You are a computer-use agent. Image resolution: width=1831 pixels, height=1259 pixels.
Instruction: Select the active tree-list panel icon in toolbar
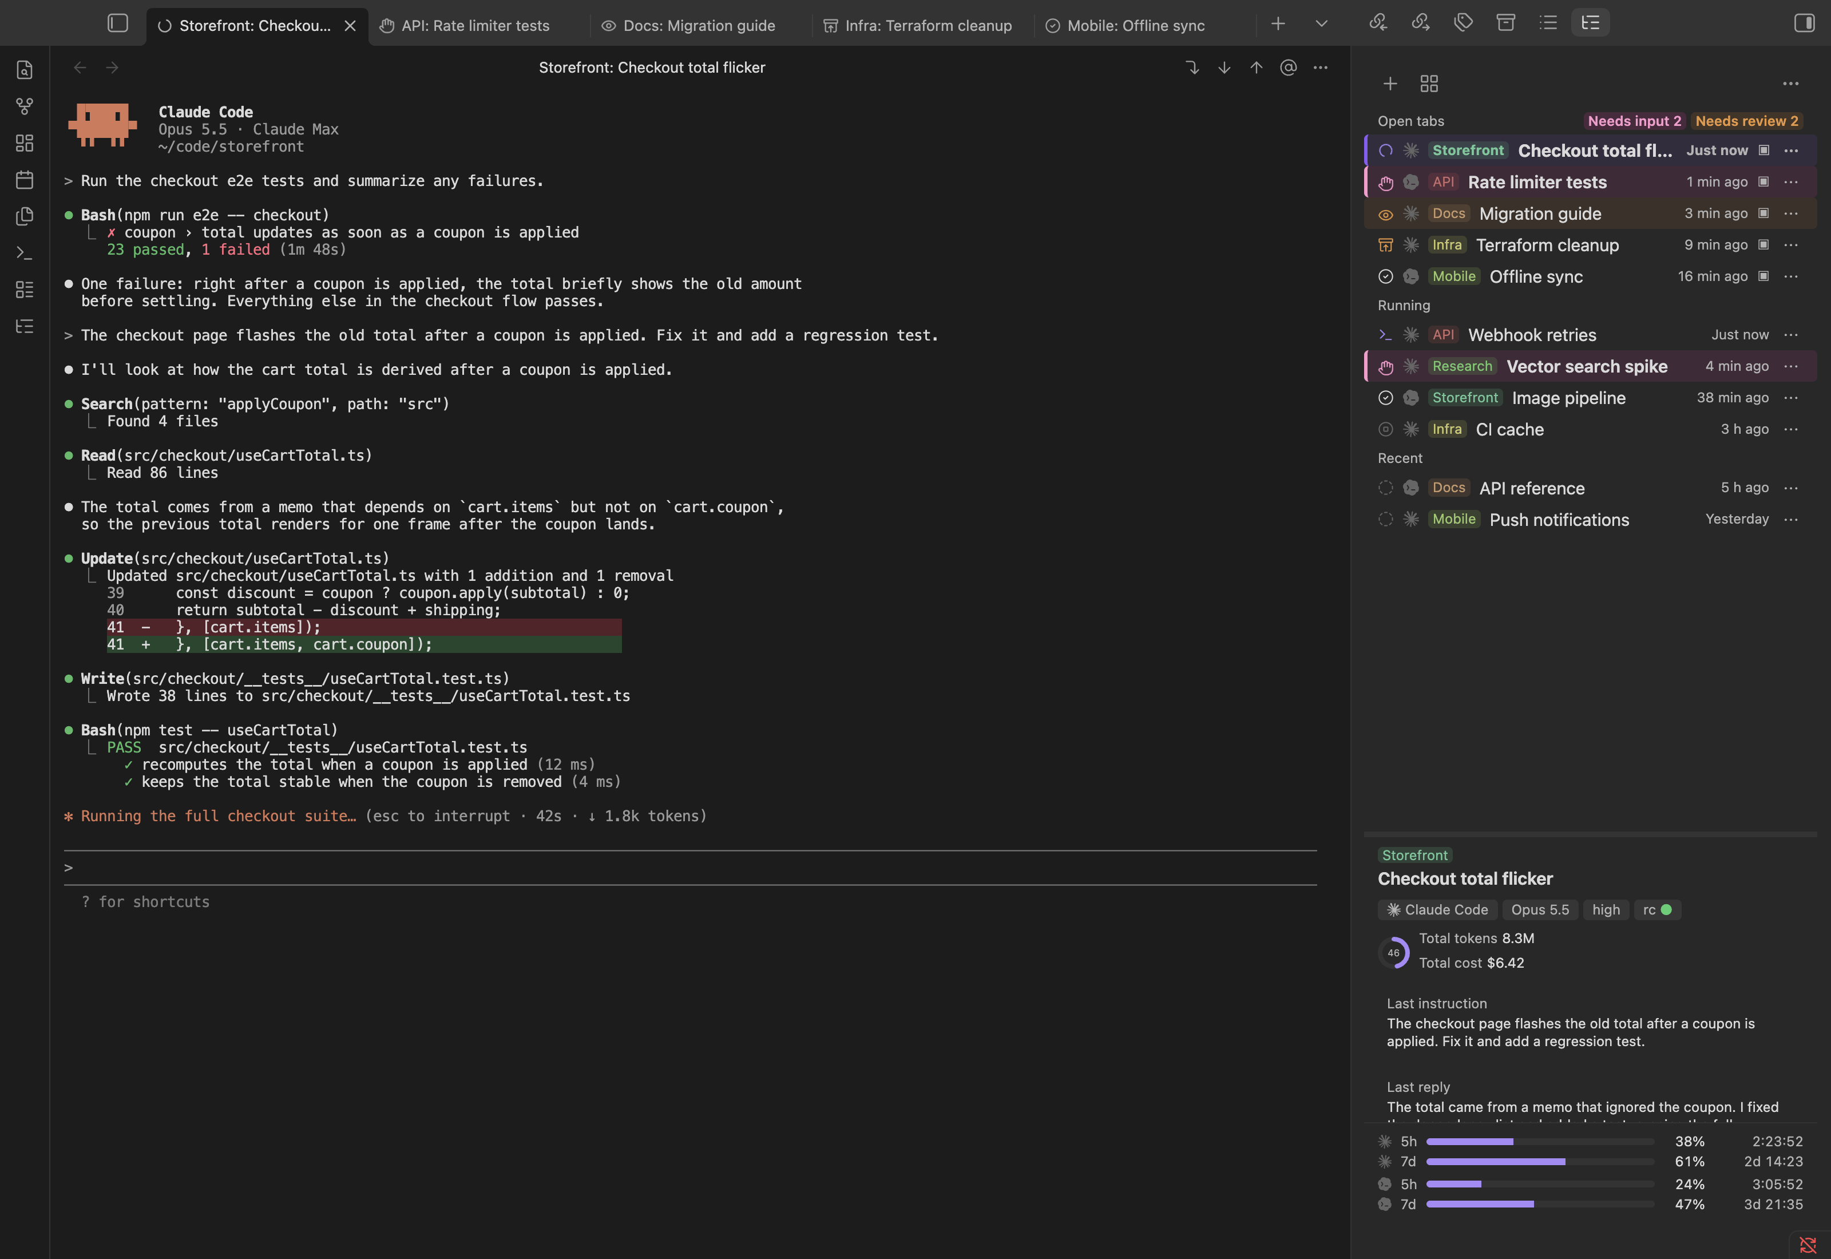click(1591, 23)
